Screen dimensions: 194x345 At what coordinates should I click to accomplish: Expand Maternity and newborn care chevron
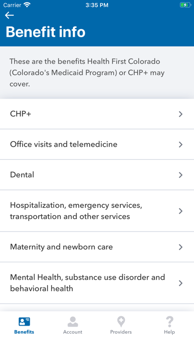click(x=181, y=247)
